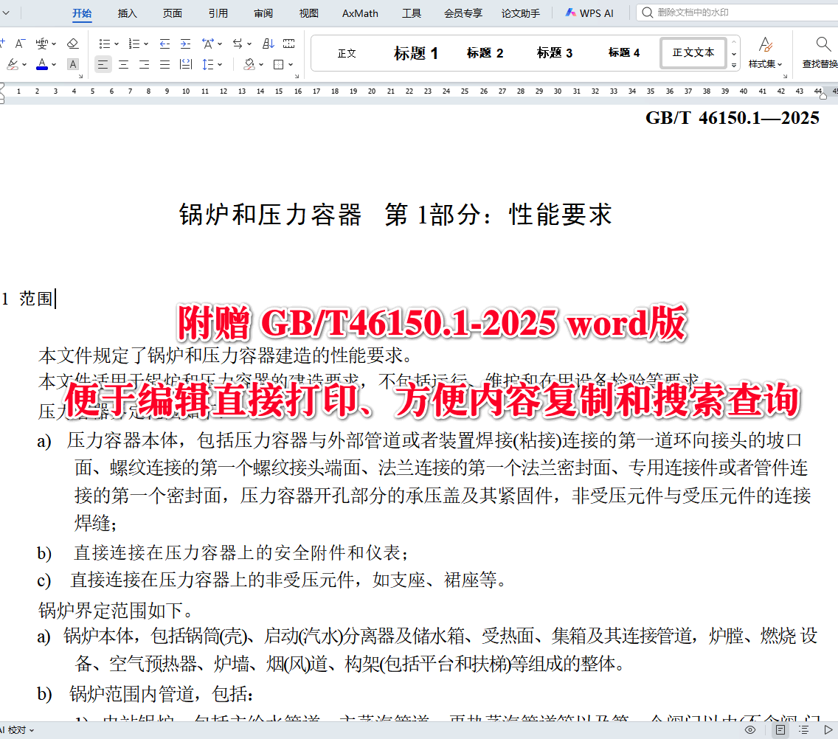Click the heading text 1 范围
Viewport: 838px width, 739px height.
pyautogui.click(x=27, y=299)
